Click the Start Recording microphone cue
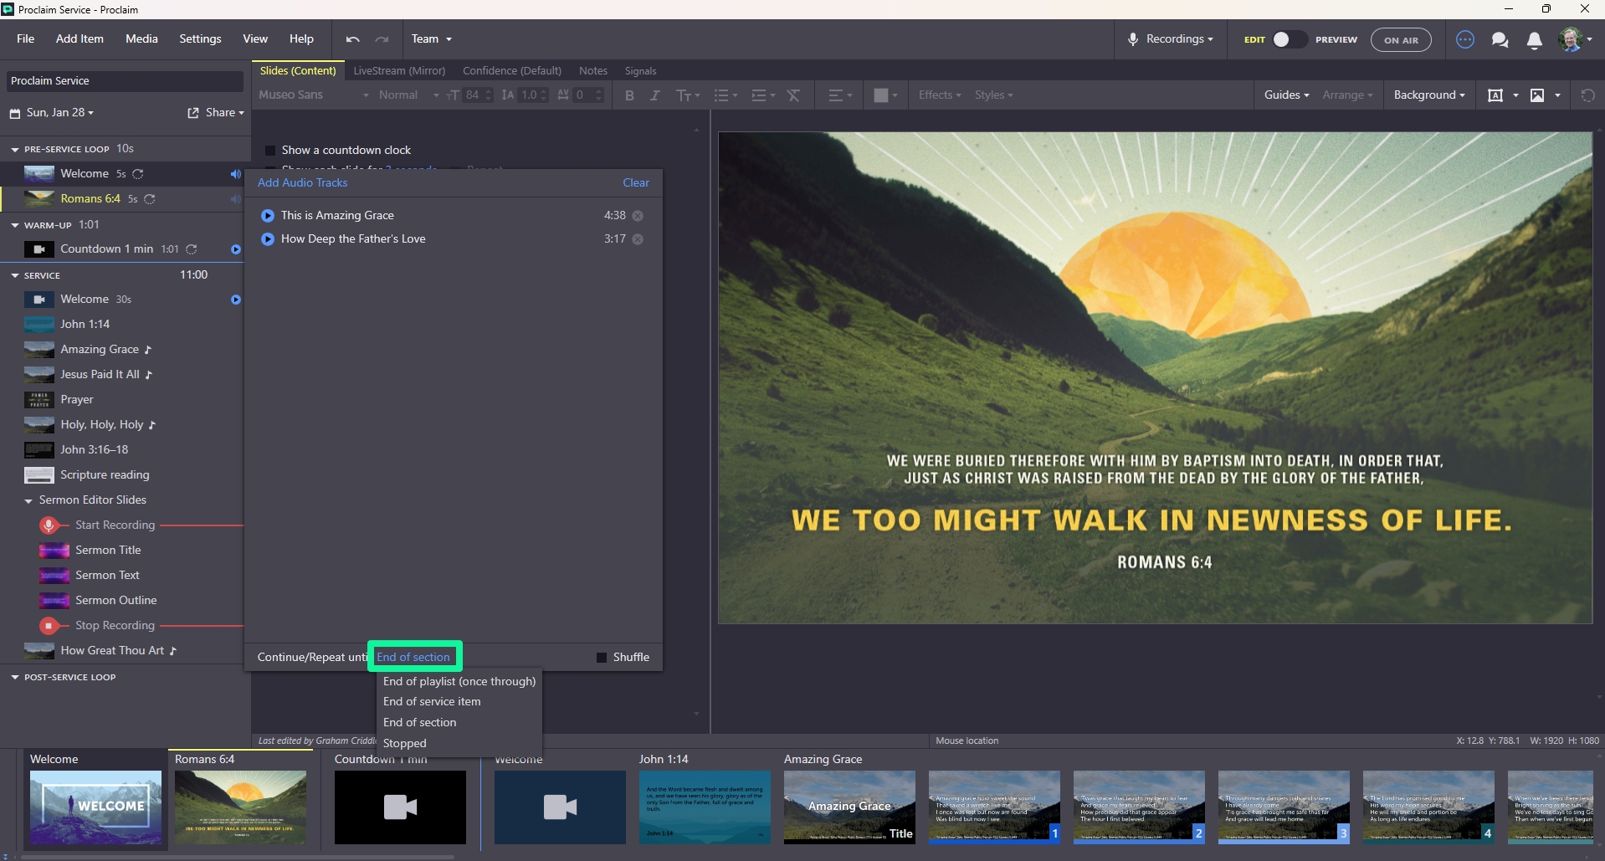 [x=49, y=525]
